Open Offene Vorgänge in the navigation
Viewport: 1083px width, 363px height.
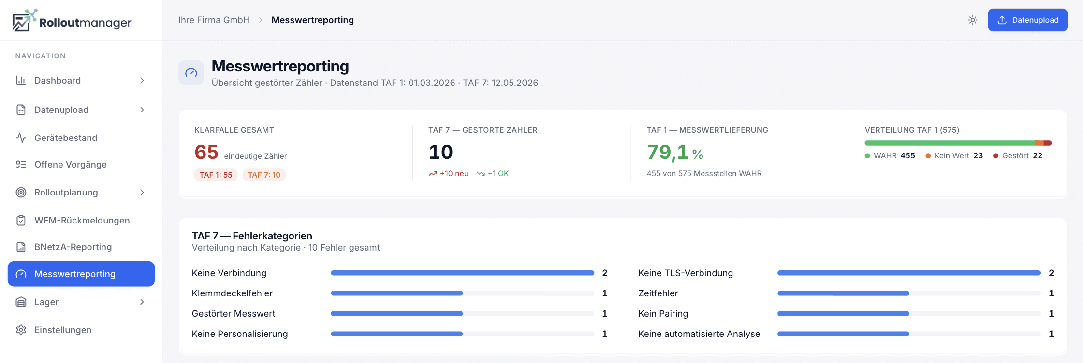pos(81,165)
